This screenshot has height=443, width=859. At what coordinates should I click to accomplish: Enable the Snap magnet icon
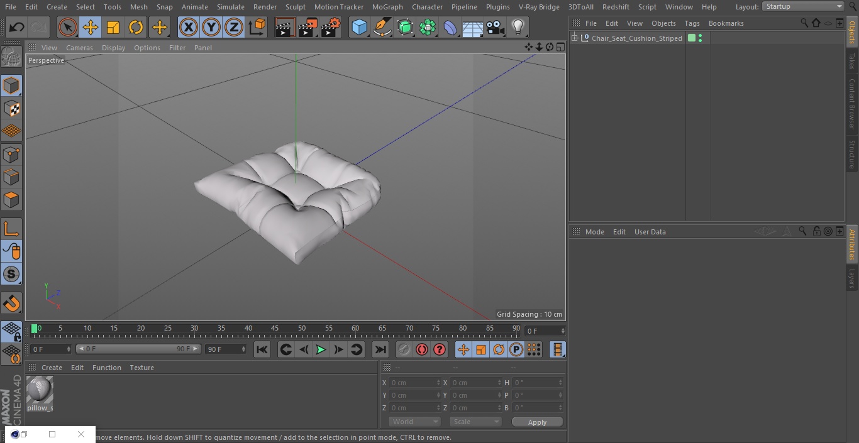point(11,304)
